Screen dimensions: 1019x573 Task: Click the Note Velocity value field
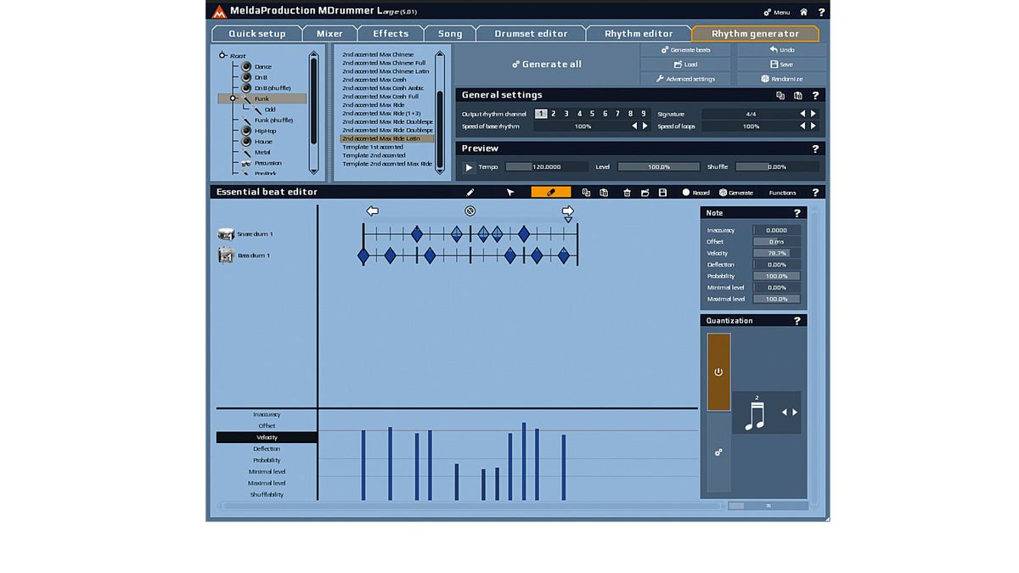[x=776, y=253]
